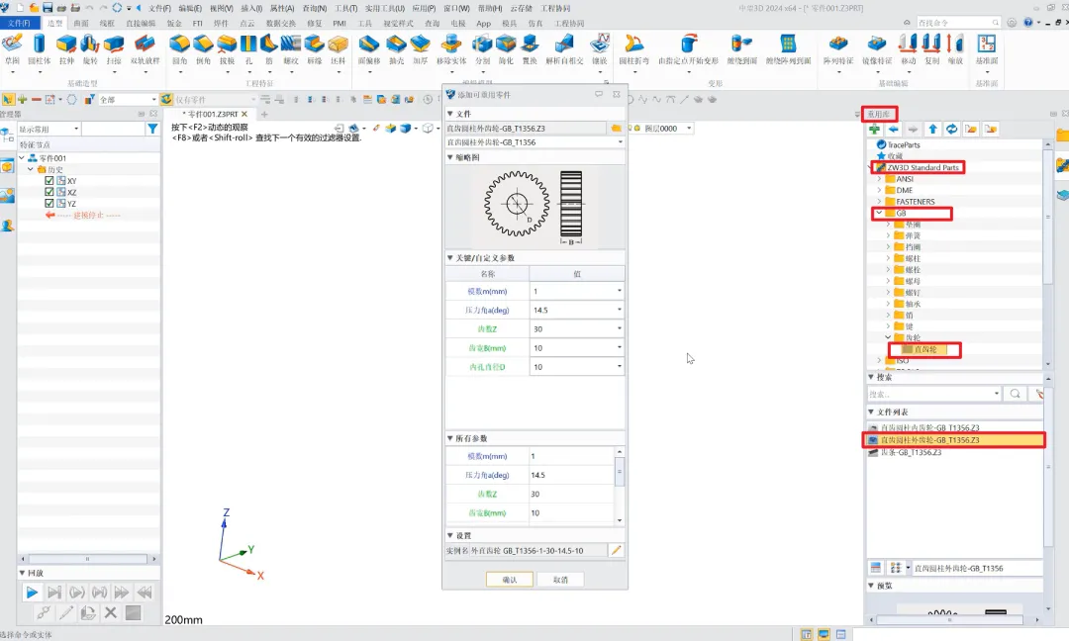The image size is (1069, 641).
Task: Click the 旋转 (Revolve) tool icon
Action: (90, 46)
